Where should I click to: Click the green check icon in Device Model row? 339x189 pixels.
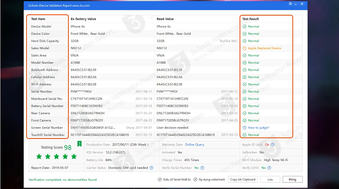245,27
